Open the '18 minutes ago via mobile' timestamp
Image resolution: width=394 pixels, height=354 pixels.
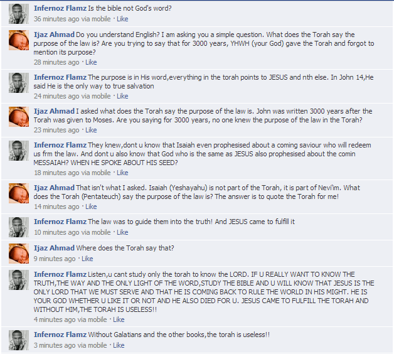pos(72,173)
